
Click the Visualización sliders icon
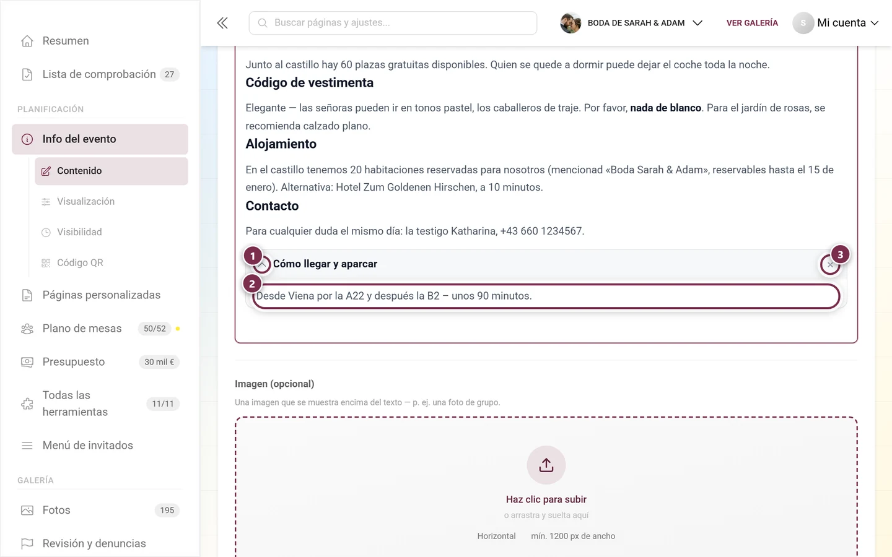point(46,202)
